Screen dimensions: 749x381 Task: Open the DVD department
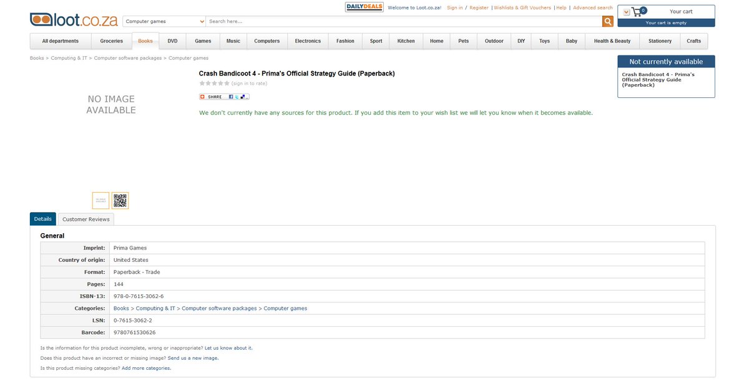click(172, 41)
